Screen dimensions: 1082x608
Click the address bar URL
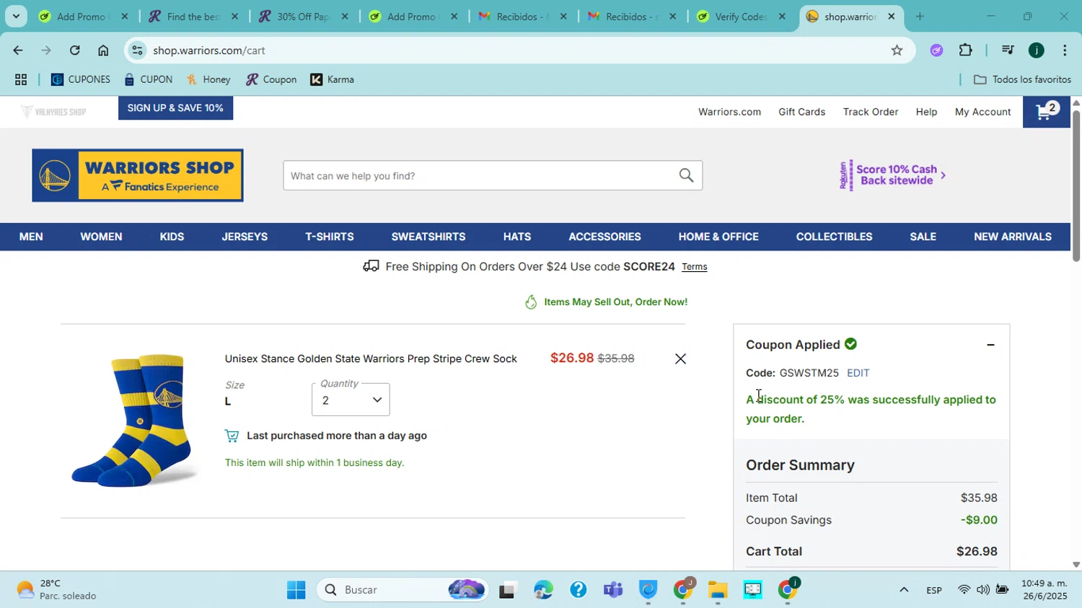click(209, 50)
